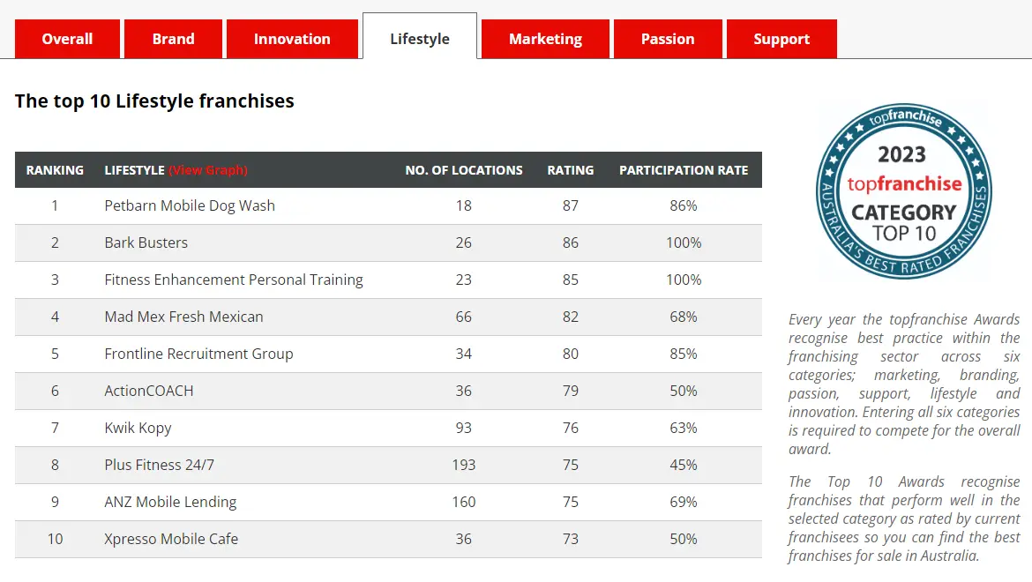Open Fitness Enhancement Personal Training listing
Viewport: 1032px width, 582px height.
pyautogui.click(x=234, y=280)
